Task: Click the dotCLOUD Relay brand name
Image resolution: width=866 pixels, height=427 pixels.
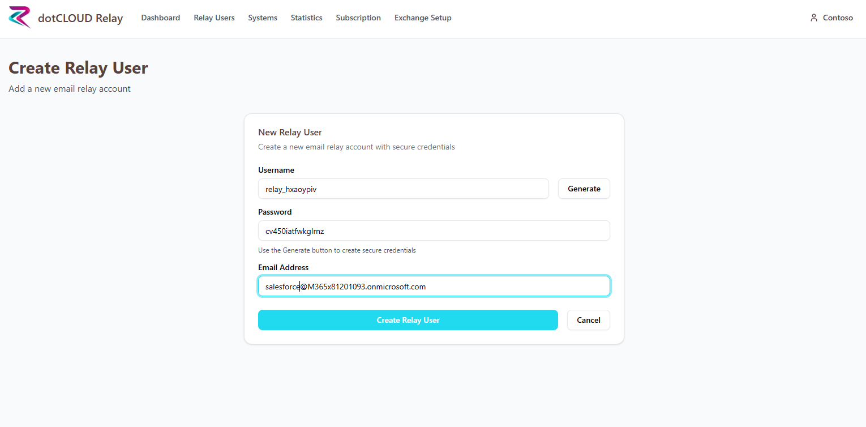Action: (80, 18)
